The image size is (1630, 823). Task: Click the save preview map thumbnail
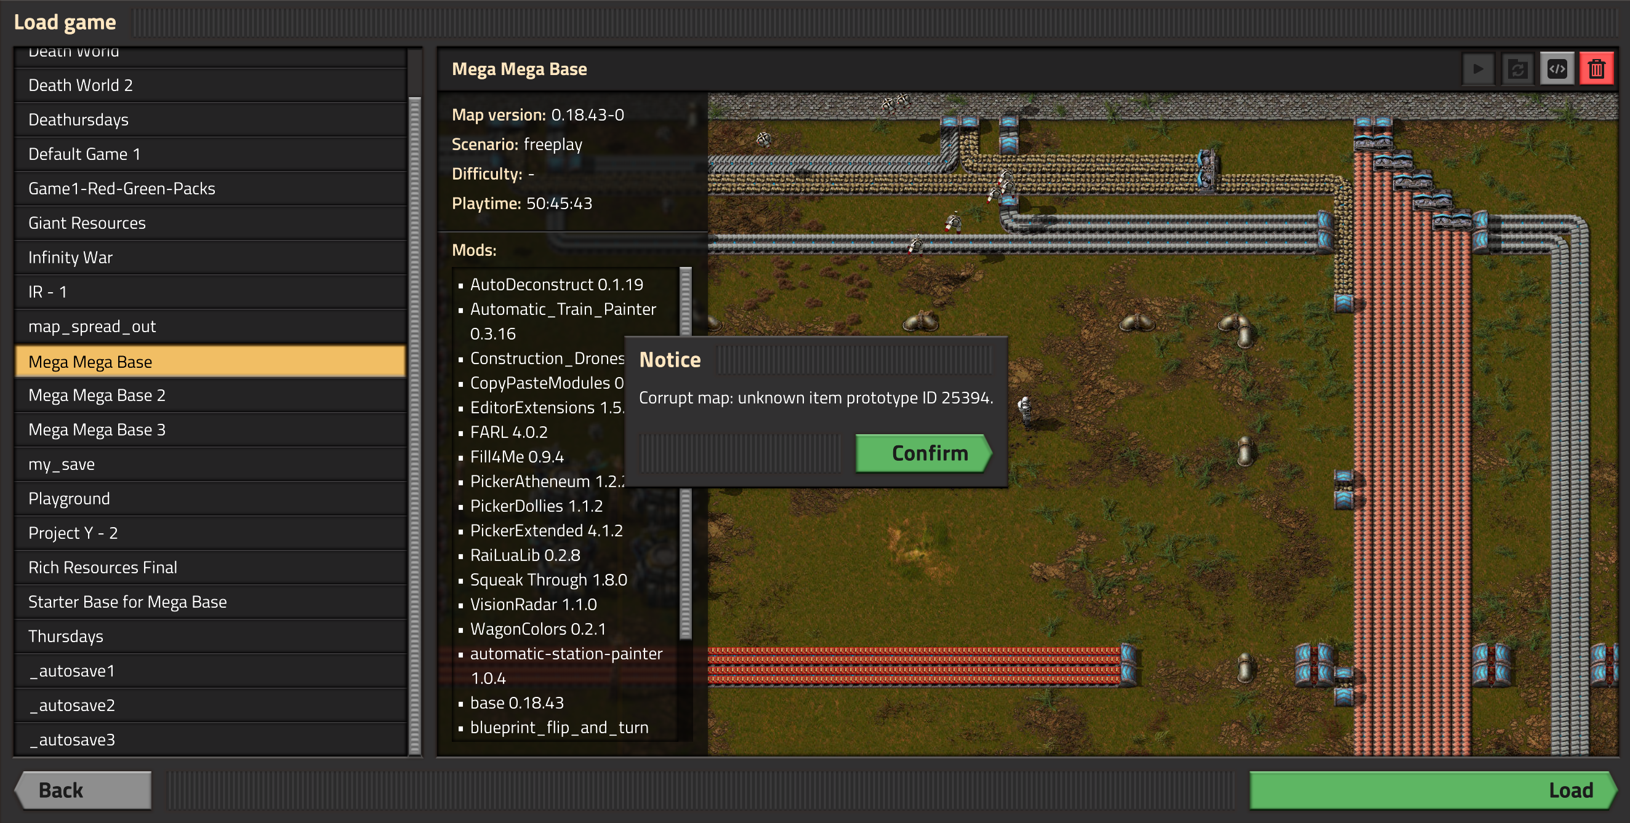click(x=1162, y=424)
